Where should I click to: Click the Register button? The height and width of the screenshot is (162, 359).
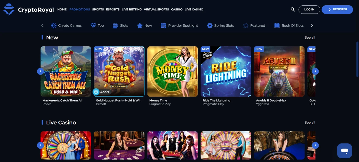click(337, 10)
